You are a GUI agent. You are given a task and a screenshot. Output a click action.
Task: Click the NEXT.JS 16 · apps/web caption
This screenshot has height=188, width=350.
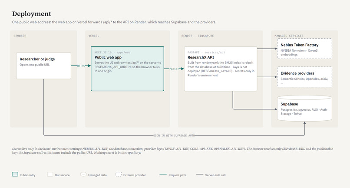112,53
